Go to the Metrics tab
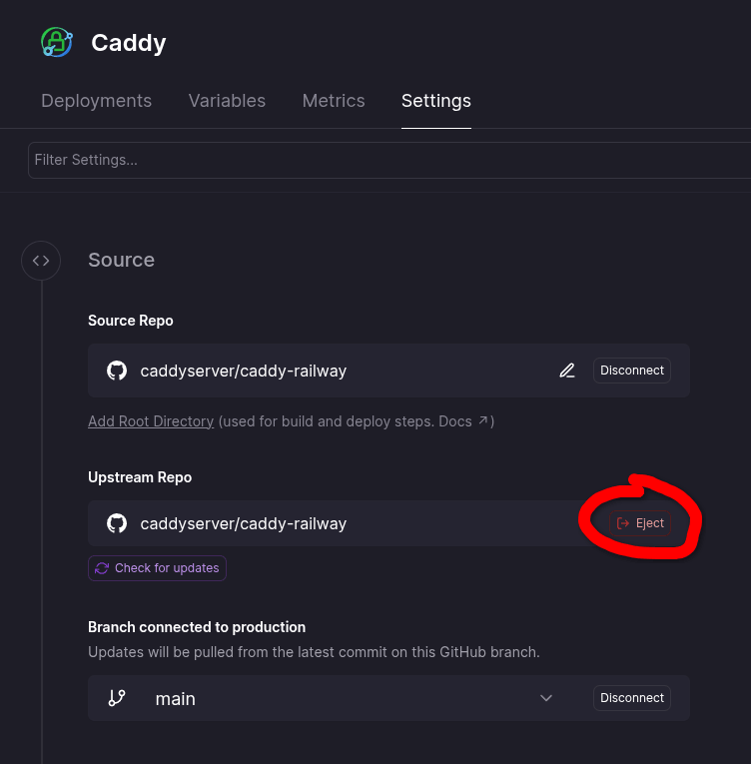The height and width of the screenshot is (764, 751). (334, 101)
